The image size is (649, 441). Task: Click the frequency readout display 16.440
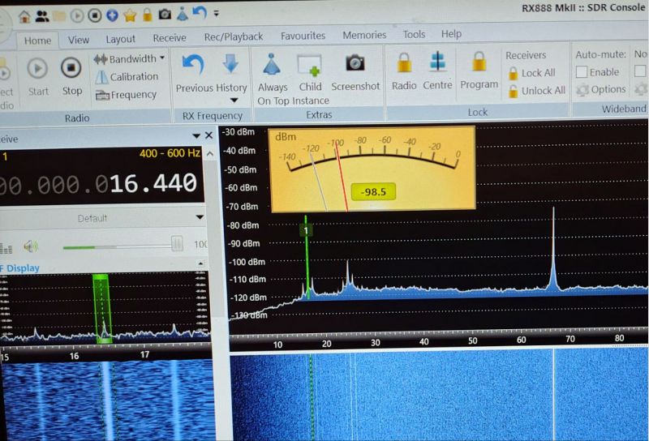coord(153,184)
